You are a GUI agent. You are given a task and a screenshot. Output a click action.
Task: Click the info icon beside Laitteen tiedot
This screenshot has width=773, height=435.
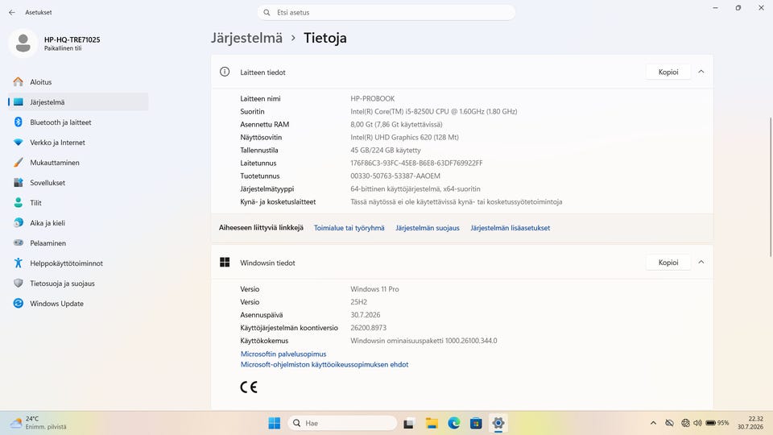[225, 72]
